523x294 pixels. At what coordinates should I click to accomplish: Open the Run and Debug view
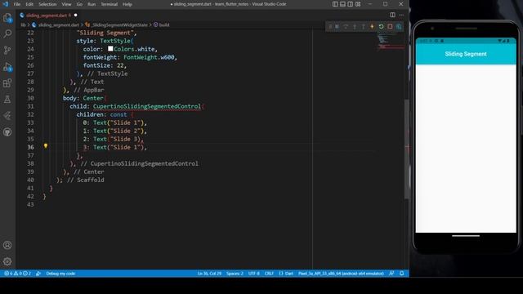[x=7, y=67]
